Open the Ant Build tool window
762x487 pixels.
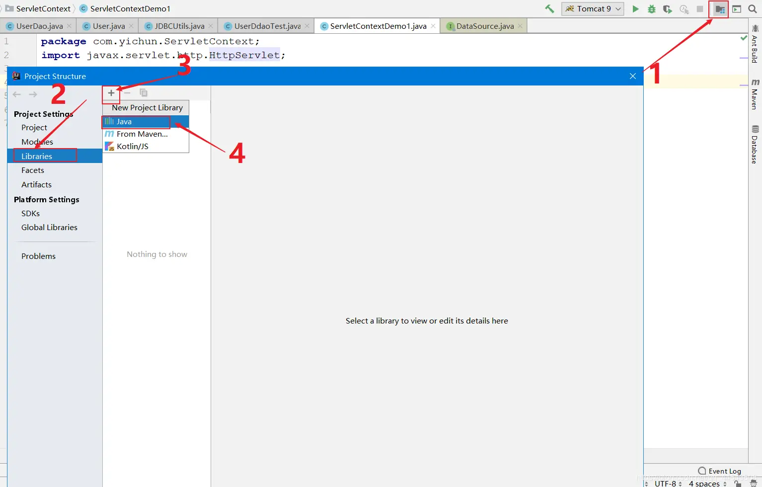coord(755,44)
